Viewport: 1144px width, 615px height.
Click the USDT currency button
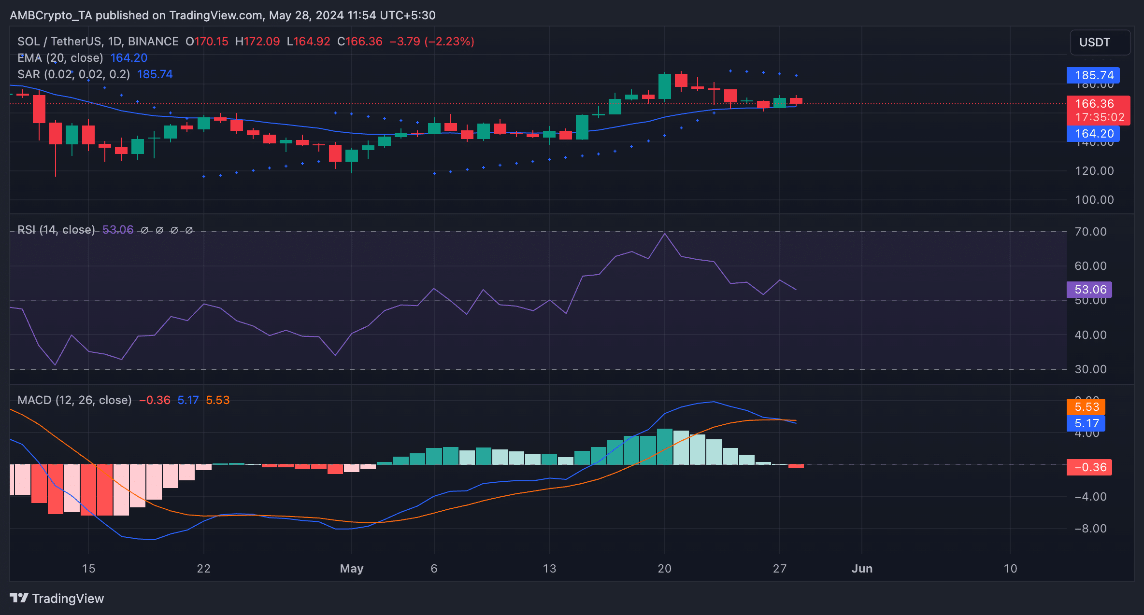(x=1100, y=42)
